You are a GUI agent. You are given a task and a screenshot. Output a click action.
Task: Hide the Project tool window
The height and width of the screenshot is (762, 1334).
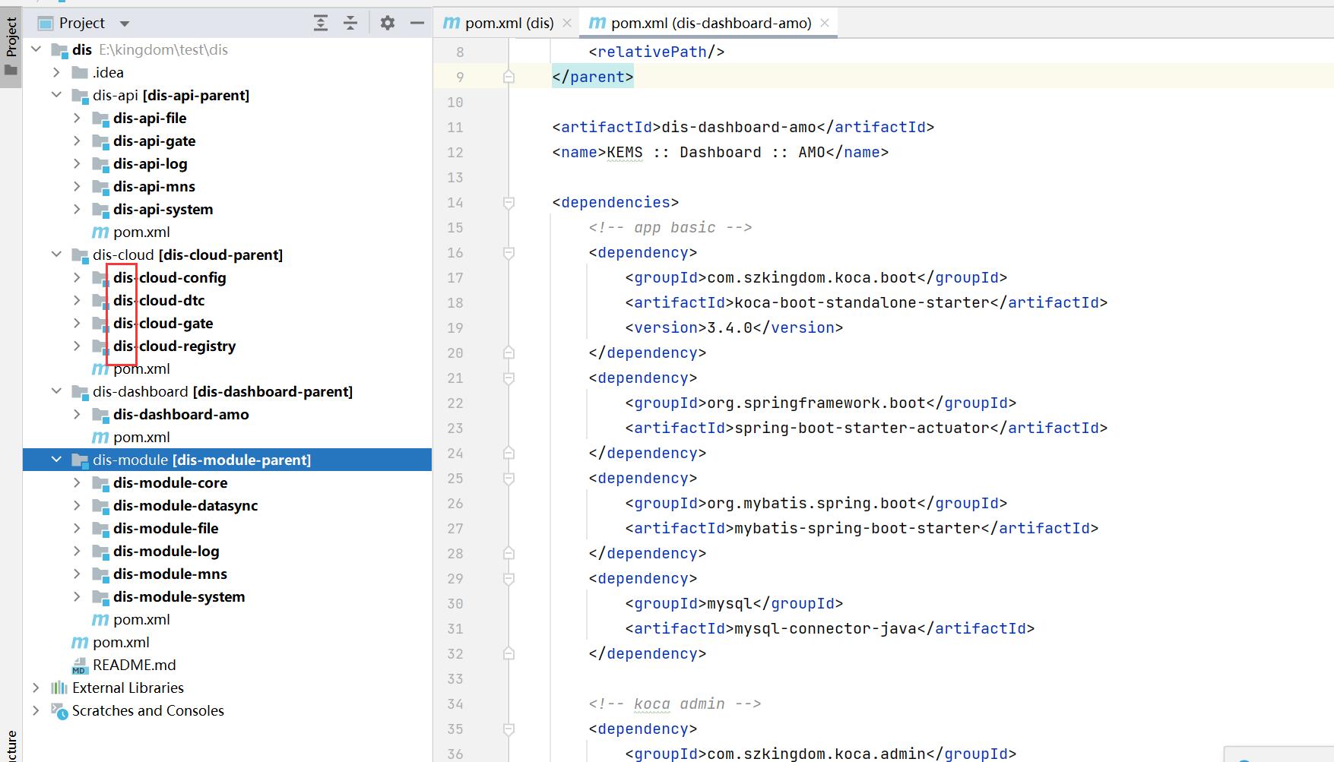(x=417, y=23)
